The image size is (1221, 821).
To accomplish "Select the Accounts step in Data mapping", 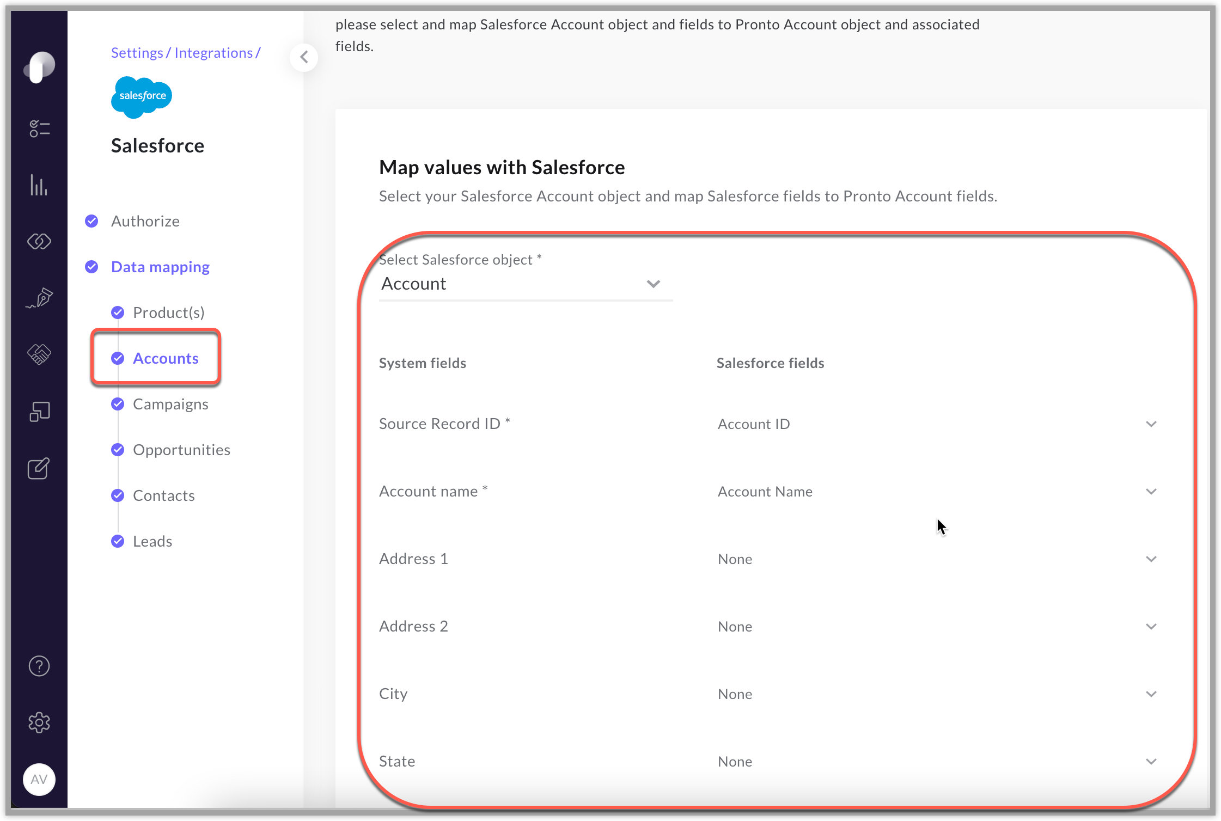I will pyautogui.click(x=166, y=358).
